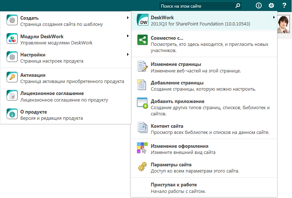Image resolution: width=292 pixels, height=198 pixels.
Task: Click text 'Просмотр всех библиотек и списков на данном сайте.'
Action: click(x=210, y=132)
